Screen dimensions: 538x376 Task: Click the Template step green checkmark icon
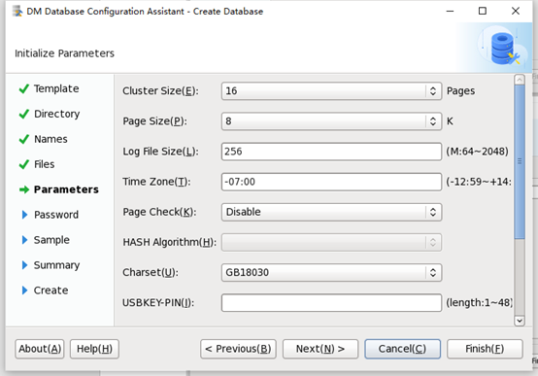(x=24, y=89)
